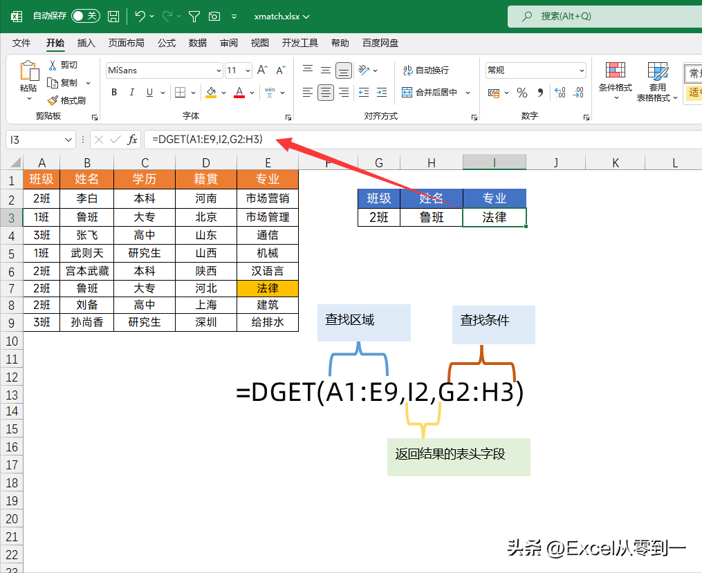Click the camera screenshot icon

click(x=214, y=17)
